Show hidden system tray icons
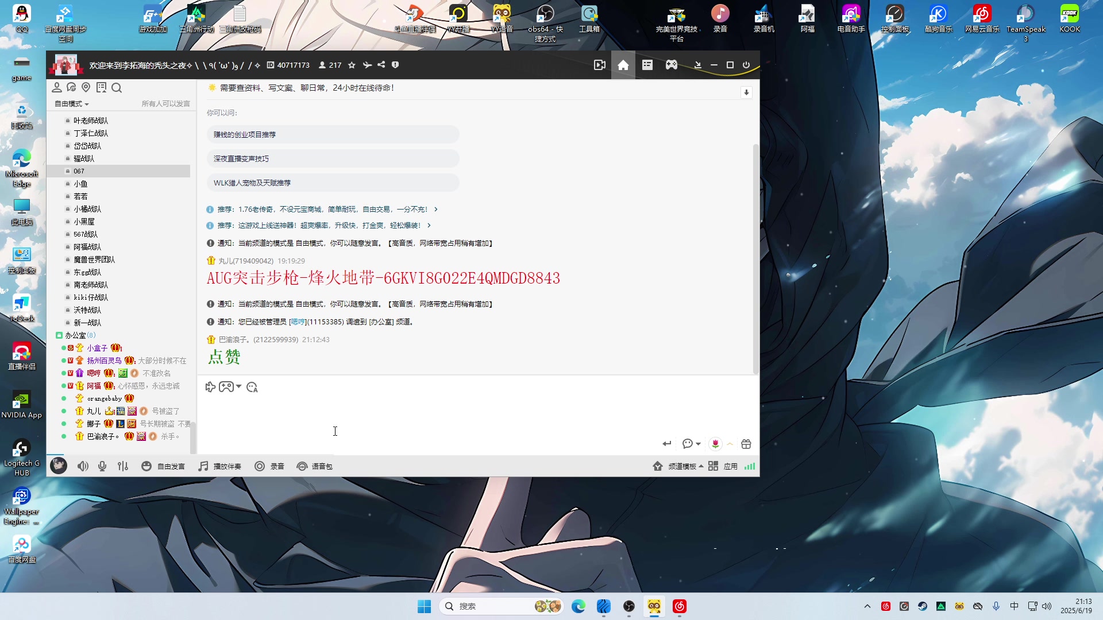Viewport: 1103px width, 620px height. click(867, 606)
